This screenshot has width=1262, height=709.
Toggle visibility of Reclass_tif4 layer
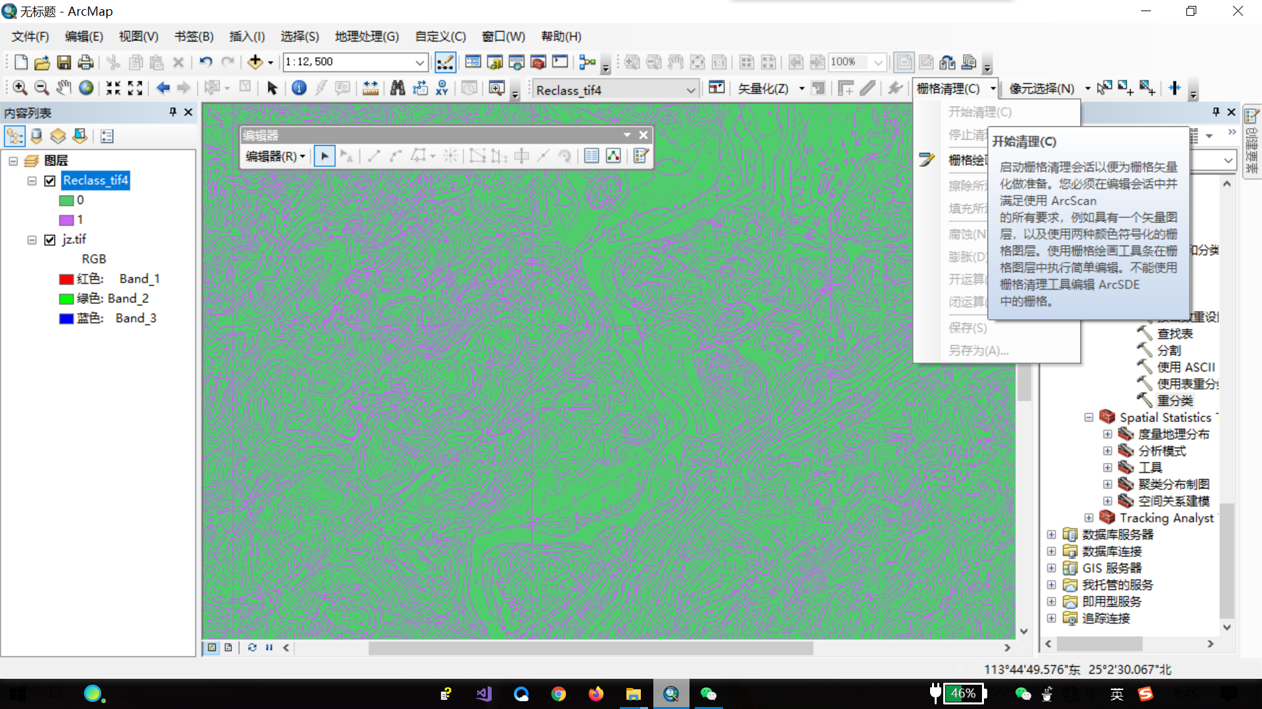pyautogui.click(x=50, y=181)
